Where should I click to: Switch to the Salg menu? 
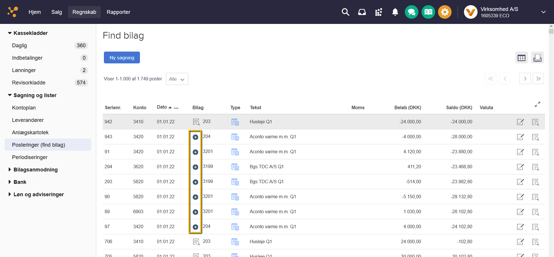tap(57, 12)
